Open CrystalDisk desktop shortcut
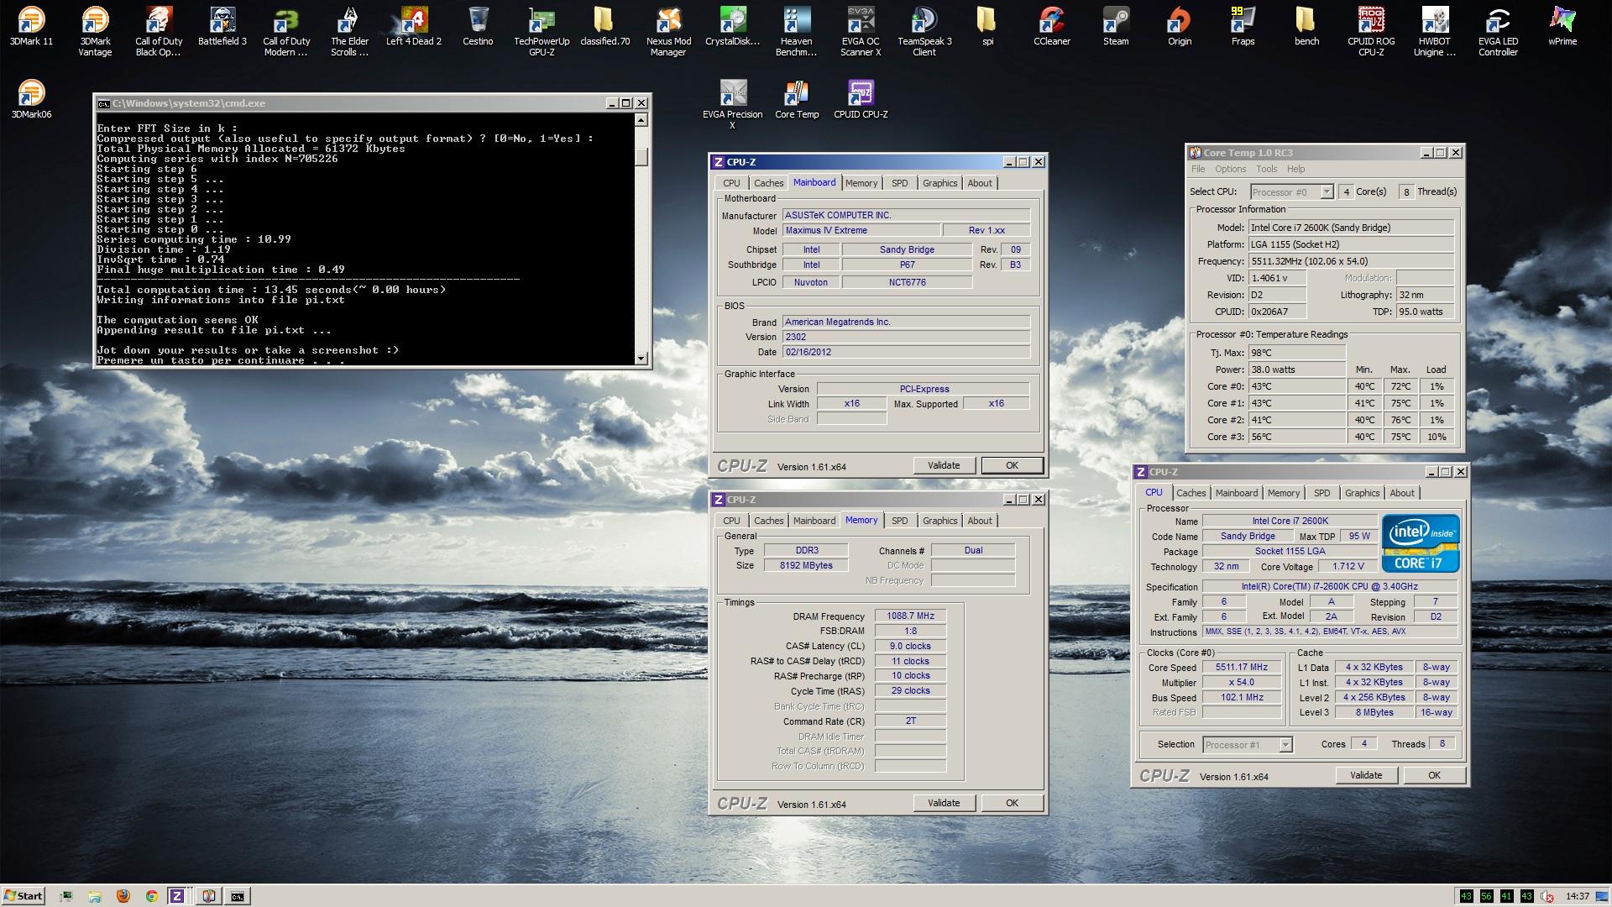This screenshot has width=1612, height=907. [733, 26]
